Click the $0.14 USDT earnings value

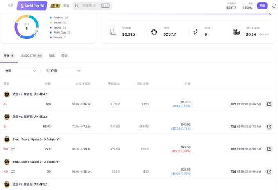click(x=251, y=34)
